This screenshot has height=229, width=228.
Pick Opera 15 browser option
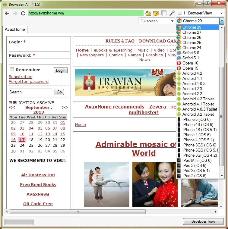[x=198, y=68]
